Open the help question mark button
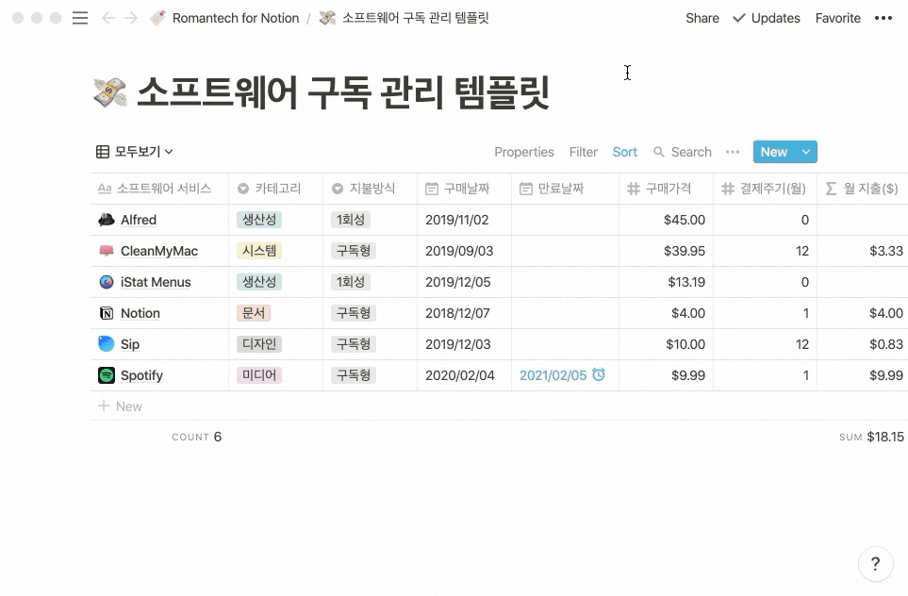The image size is (908, 596). point(875,564)
